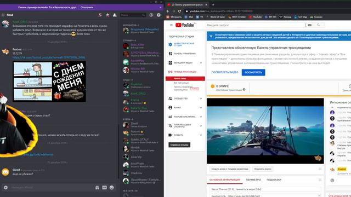
Task: Click the live stream video preview
Action: tap(265, 131)
